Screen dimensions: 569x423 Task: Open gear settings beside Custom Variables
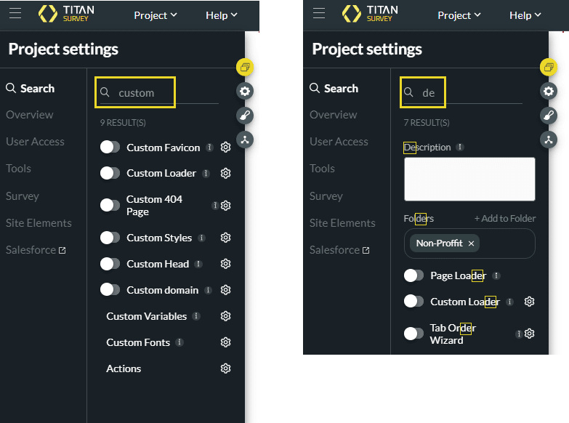[226, 316]
